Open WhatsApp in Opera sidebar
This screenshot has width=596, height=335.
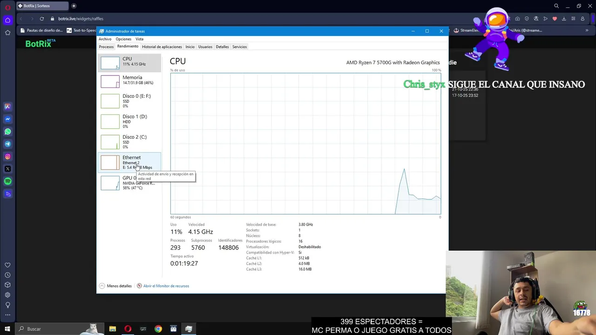click(7, 132)
